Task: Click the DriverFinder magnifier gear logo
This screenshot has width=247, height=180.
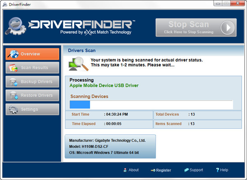Action: pos(15,26)
